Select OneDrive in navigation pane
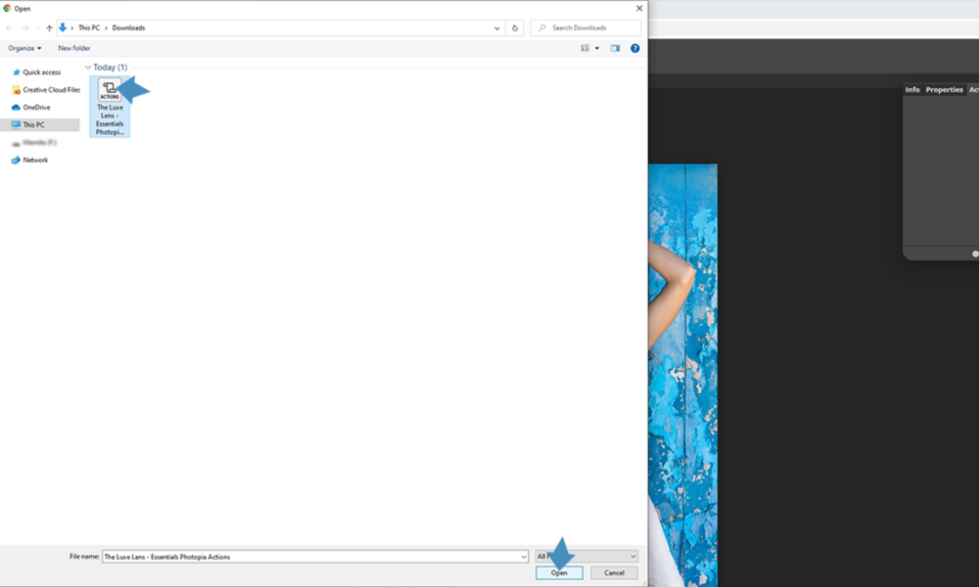979x587 pixels. [36, 108]
